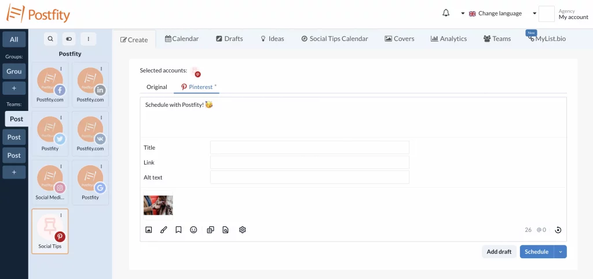Expand the My account dropdown arrow
The height and width of the screenshot is (279, 593).
535,13
